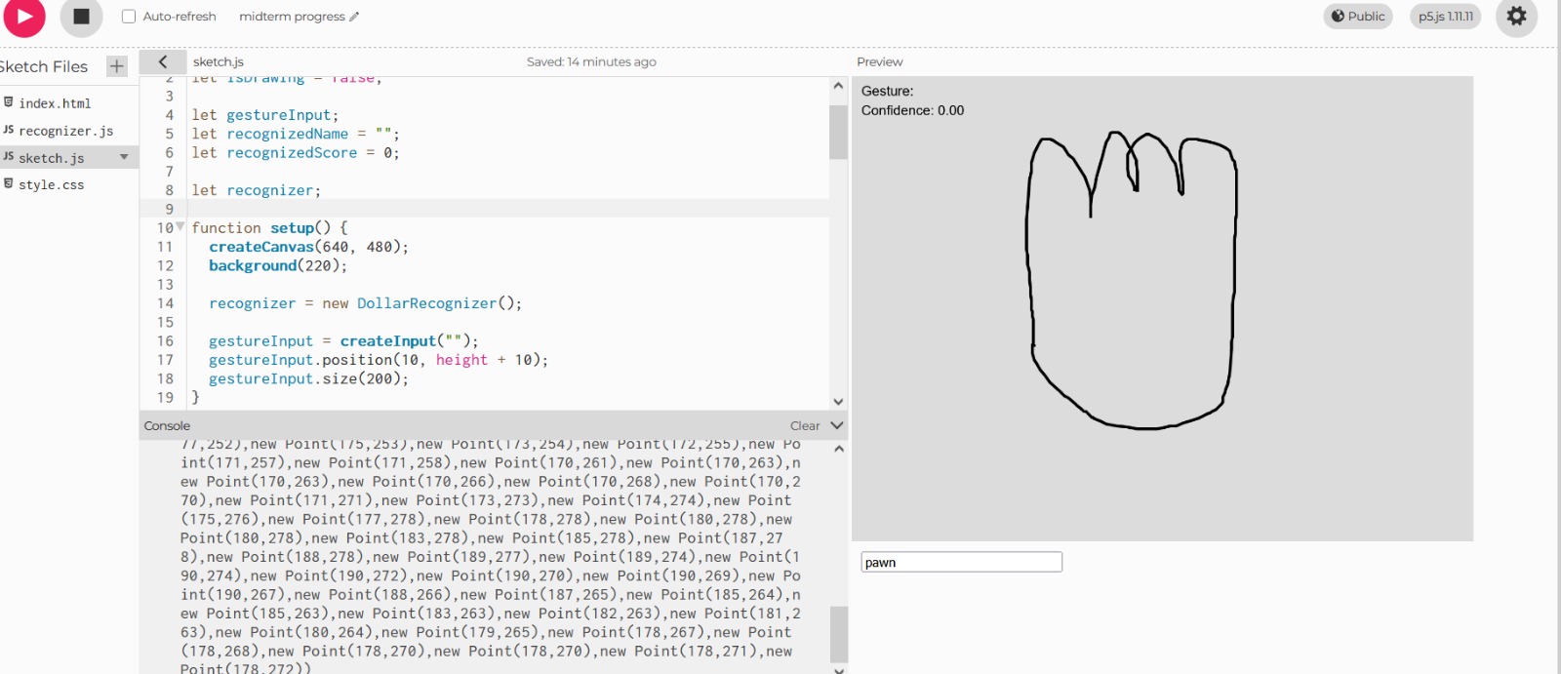Screen dimensions: 1561x674
Task: Add a new file with plus icon
Action: 117,66
